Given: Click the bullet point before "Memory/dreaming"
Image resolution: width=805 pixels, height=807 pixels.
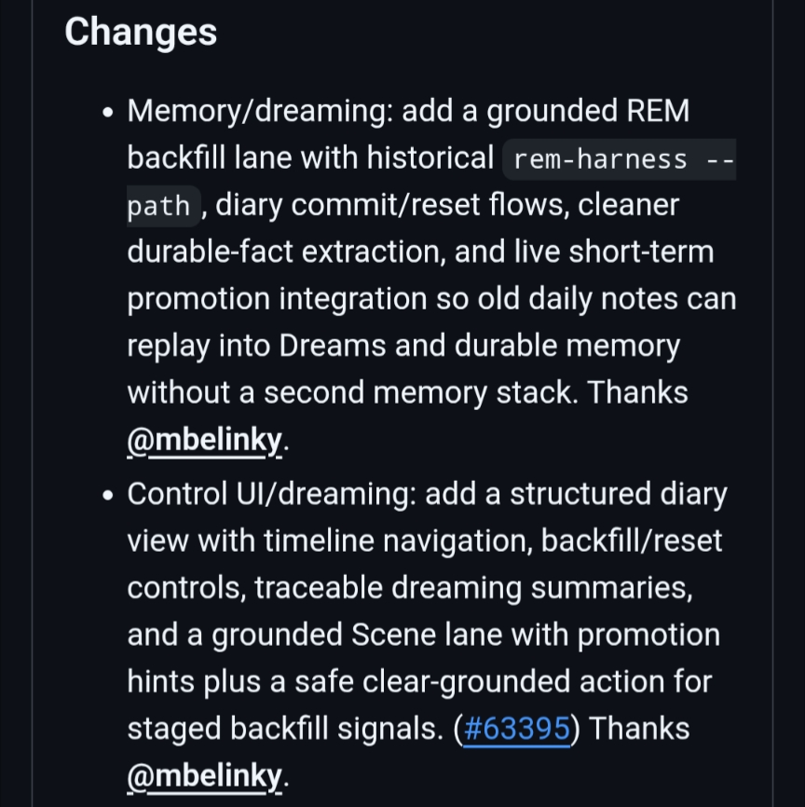Looking at the screenshot, I should pyautogui.click(x=109, y=114).
